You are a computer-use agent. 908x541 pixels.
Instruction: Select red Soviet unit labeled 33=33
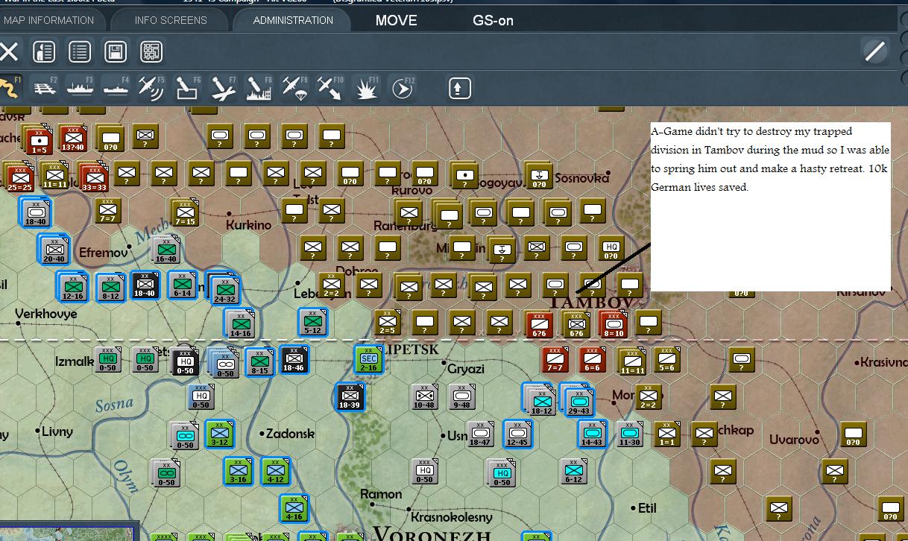[x=94, y=177]
